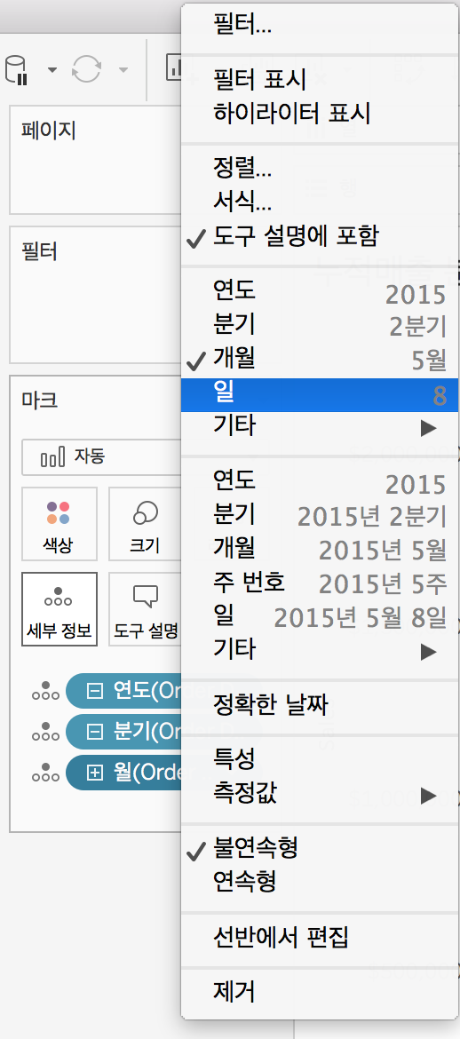The height and width of the screenshot is (1039, 460).
Task: Select 분기 showing 2015년 2분기
Action: (321, 515)
